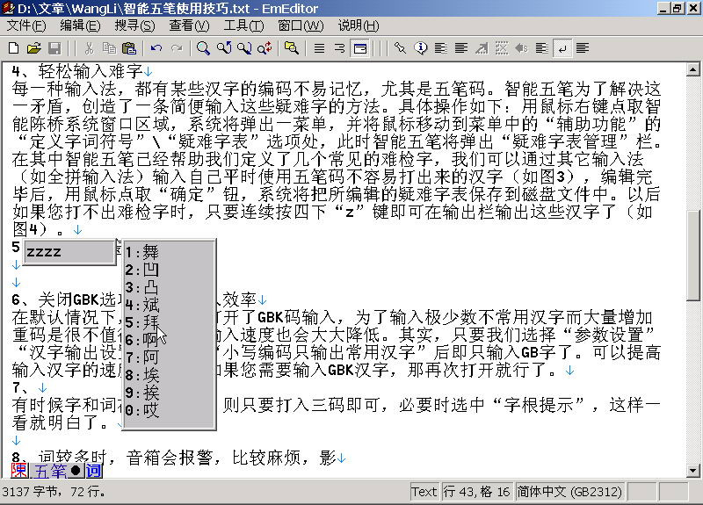Select the Wrap by Characters toolbar button
703x505 pixels.
[x=339, y=48]
